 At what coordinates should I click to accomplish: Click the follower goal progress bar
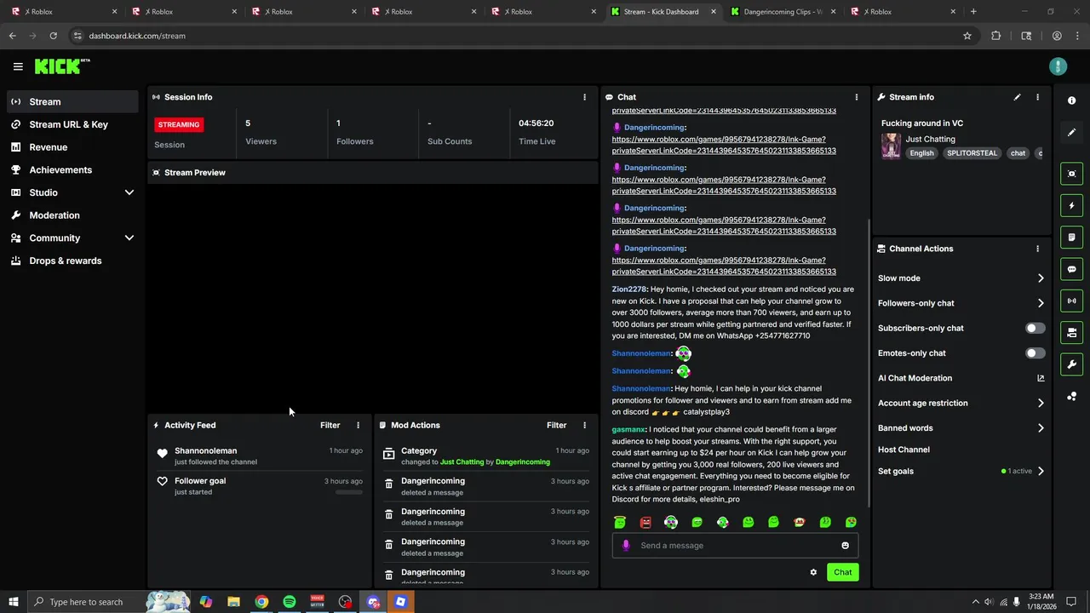pos(348,492)
